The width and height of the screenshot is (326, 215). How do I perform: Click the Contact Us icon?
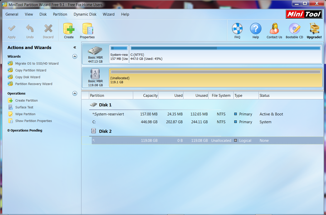(274, 29)
